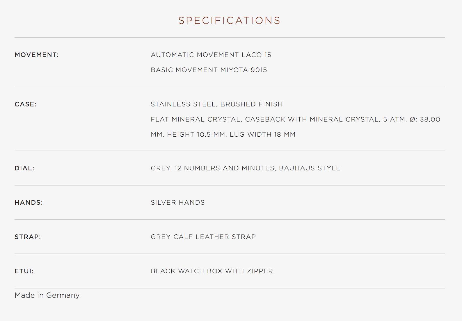Click the FLAT MINERAL CRYSTAL line
Screen dimensions: 462x321
point(296,119)
